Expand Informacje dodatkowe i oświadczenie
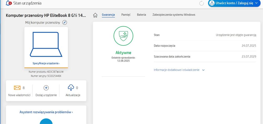The width and height of the screenshot is (263, 124). [179, 70]
